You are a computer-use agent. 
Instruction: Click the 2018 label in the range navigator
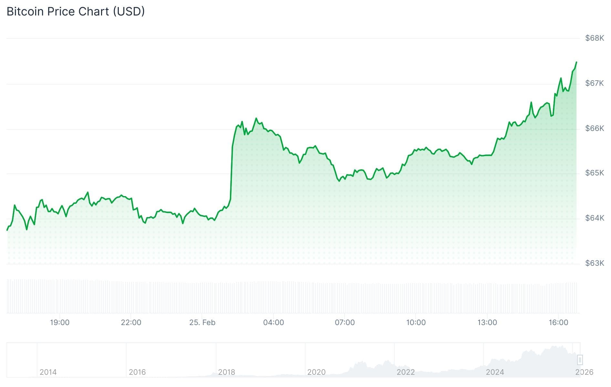[226, 372]
